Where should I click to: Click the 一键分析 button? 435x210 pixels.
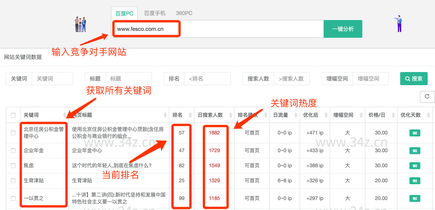click(343, 29)
